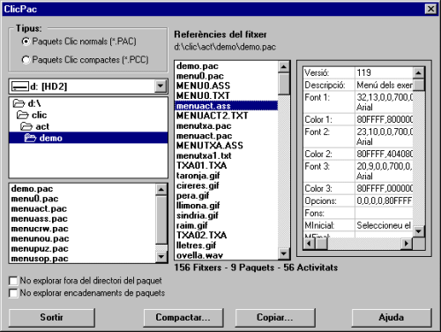This screenshot has height=332, width=441.
Task: Click the Compactar... button
Action: (183, 318)
